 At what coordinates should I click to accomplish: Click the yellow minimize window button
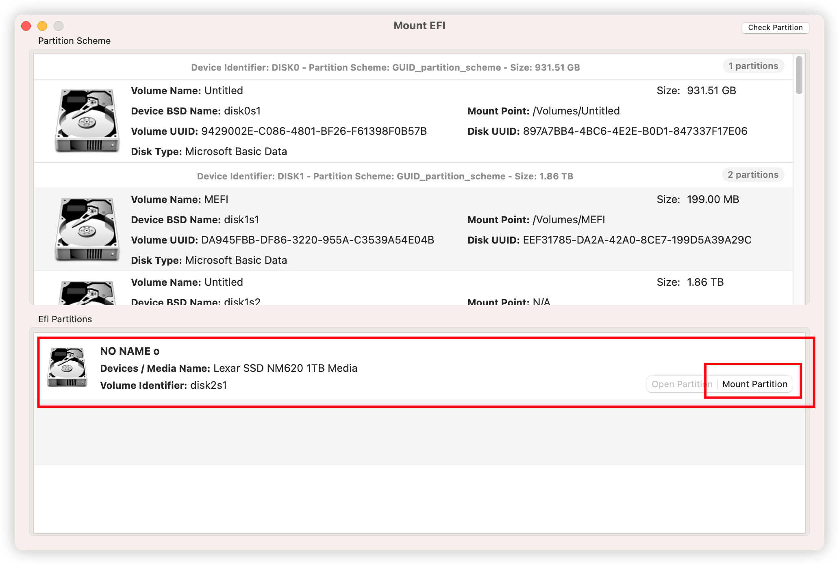pyautogui.click(x=42, y=26)
